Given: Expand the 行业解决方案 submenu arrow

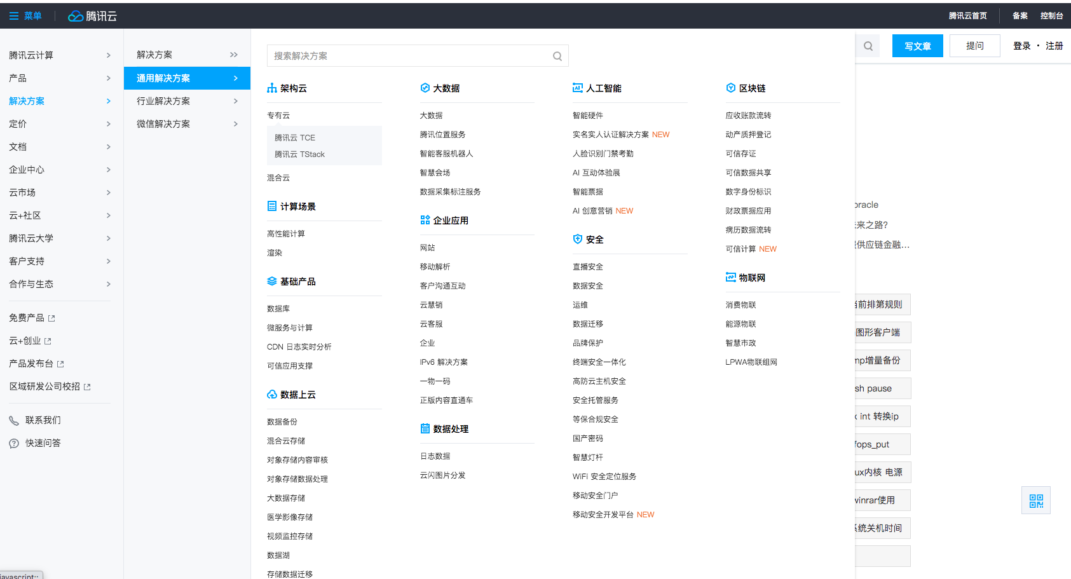Looking at the screenshot, I should [235, 101].
